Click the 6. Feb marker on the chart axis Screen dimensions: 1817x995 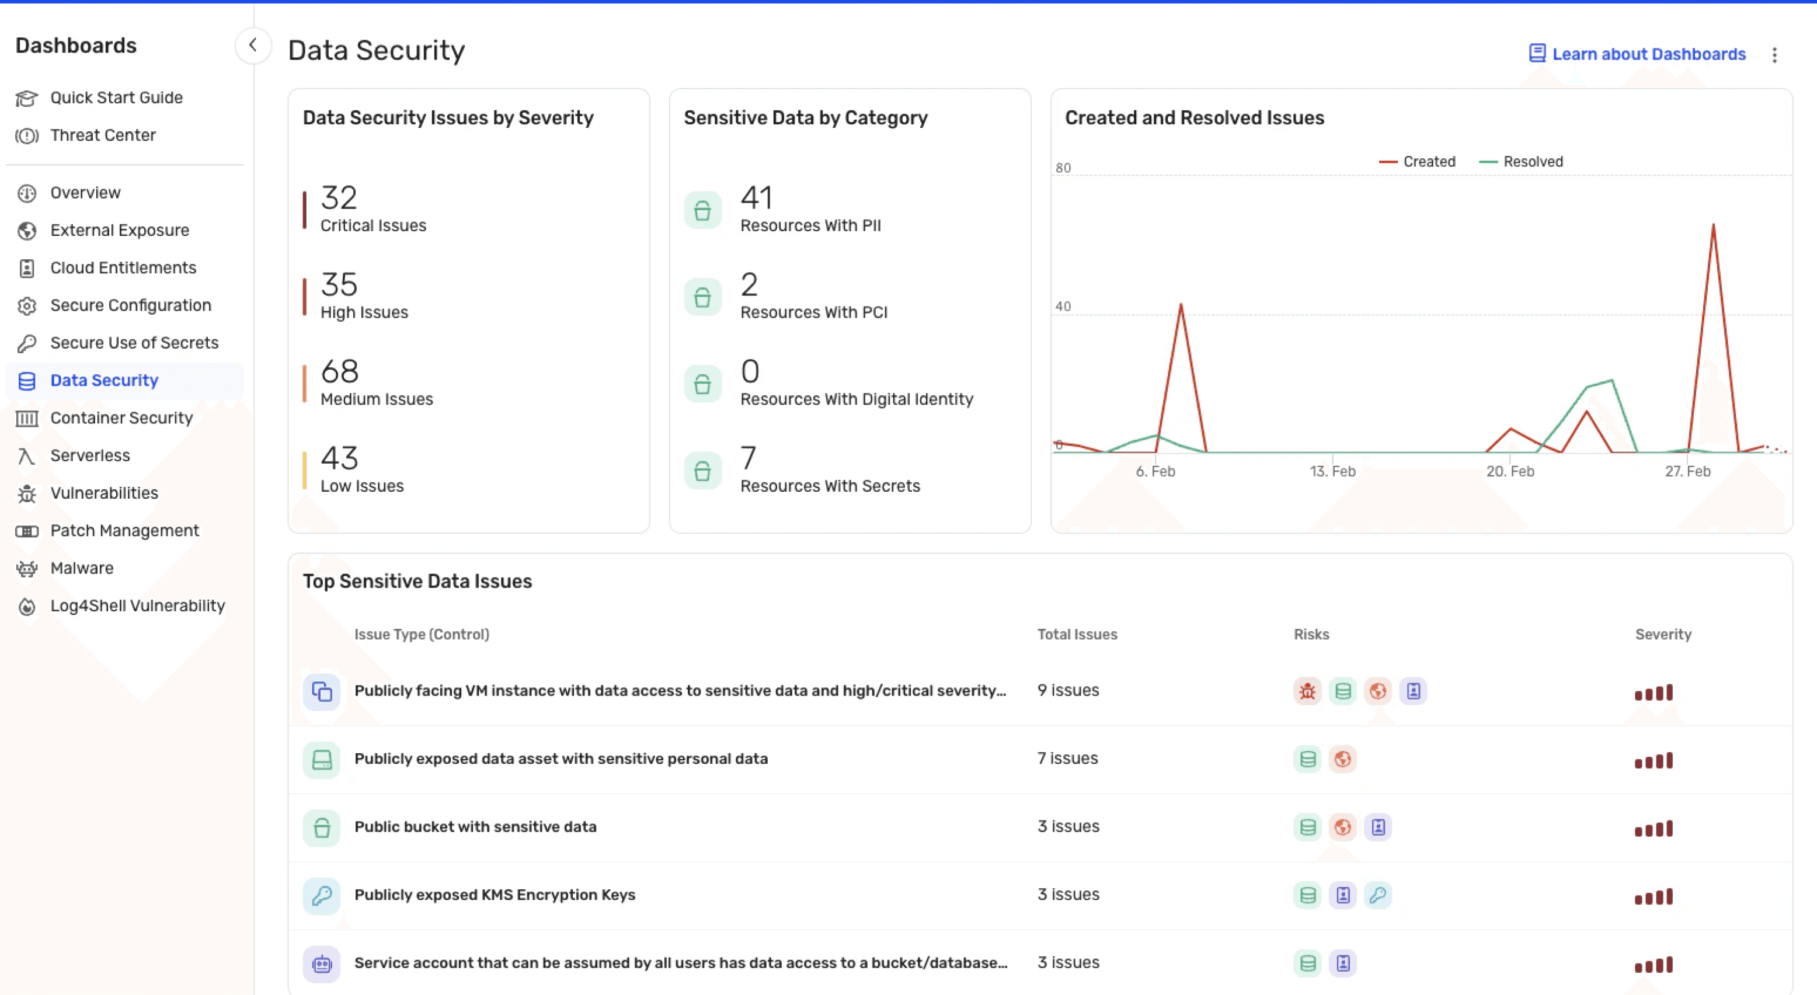tap(1155, 471)
